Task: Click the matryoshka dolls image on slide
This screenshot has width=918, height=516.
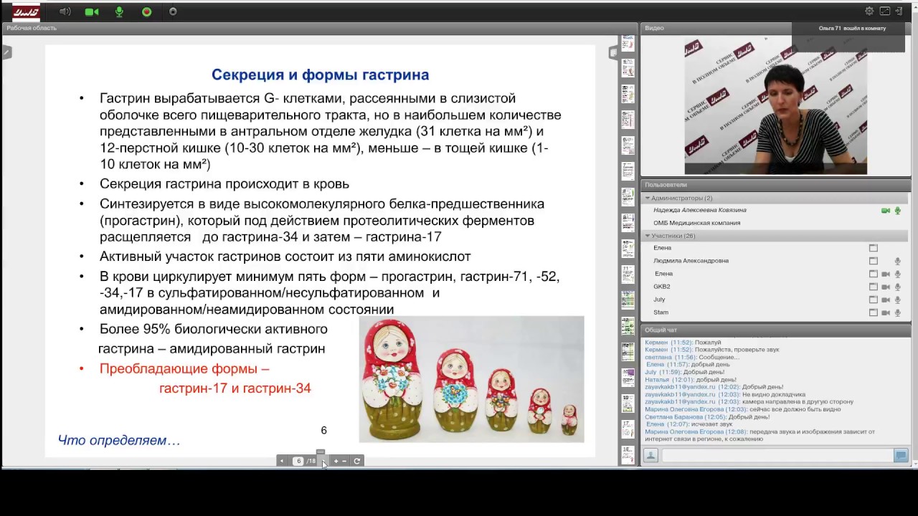Action: click(471, 379)
